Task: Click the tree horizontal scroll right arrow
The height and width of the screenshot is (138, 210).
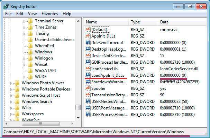Action: click(x=72, y=124)
